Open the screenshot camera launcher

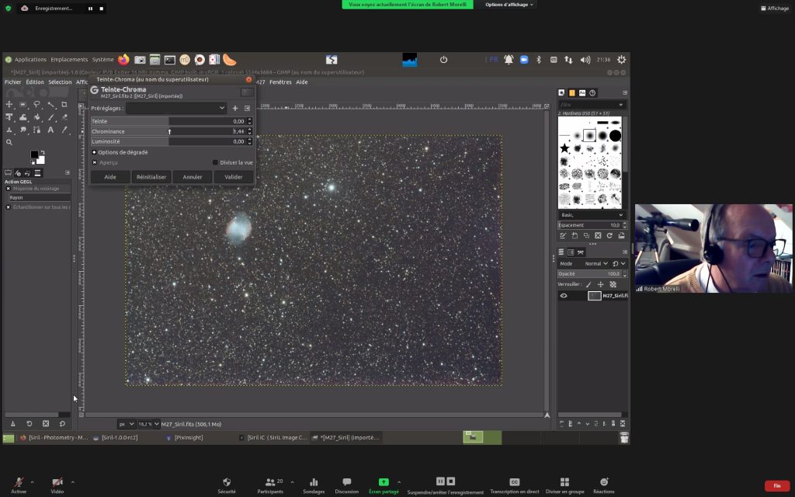click(x=140, y=60)
